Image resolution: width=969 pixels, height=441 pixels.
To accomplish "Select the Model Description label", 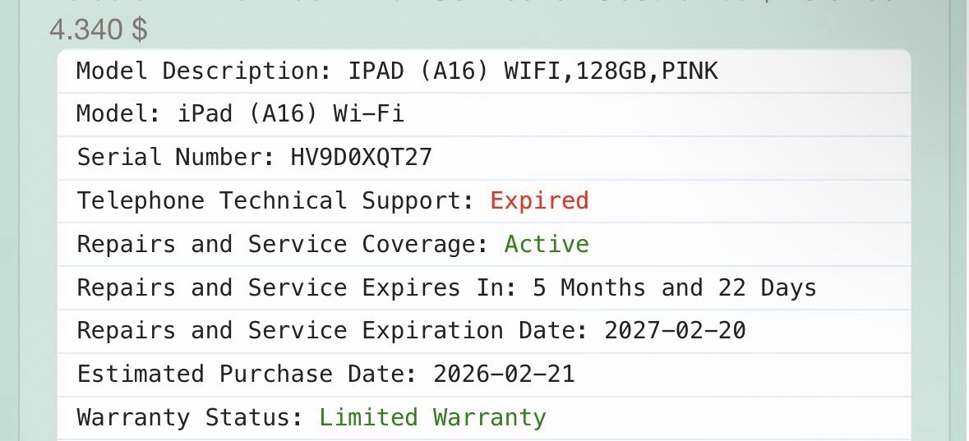I will pyautogui.click(x=205, y=71).
